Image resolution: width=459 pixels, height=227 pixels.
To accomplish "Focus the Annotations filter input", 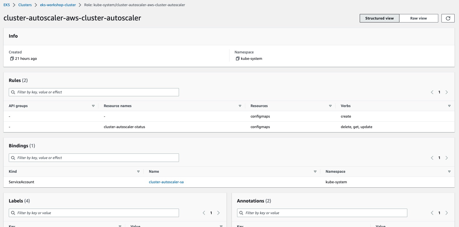I will [324, 213].
